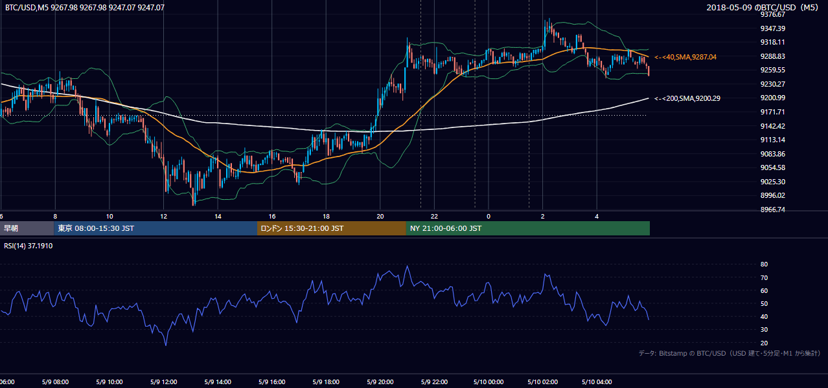
Task: Click the RSI scale level 40
Action: tap(764, 316)
